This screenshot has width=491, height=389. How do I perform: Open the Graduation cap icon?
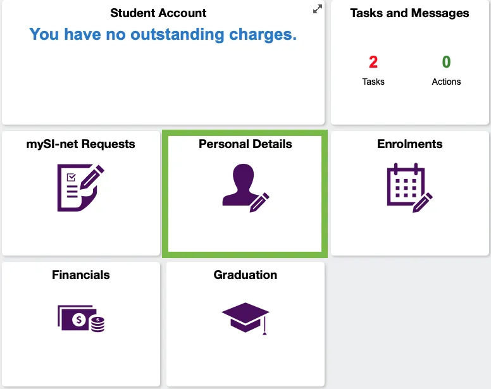coord(245,318)
